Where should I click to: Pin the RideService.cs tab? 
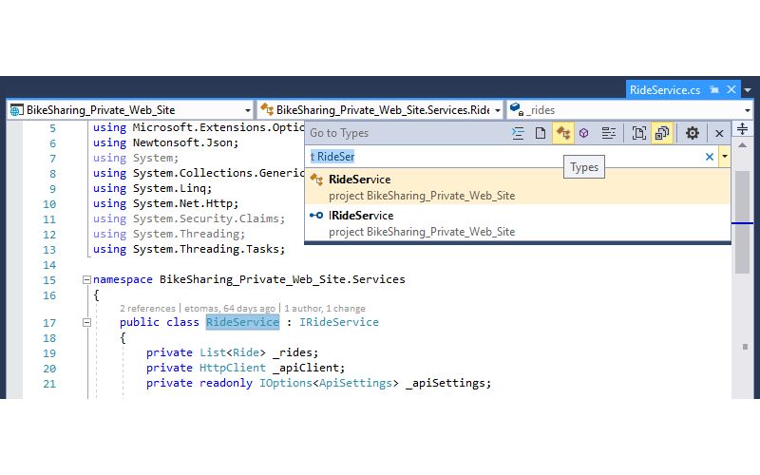713,89
